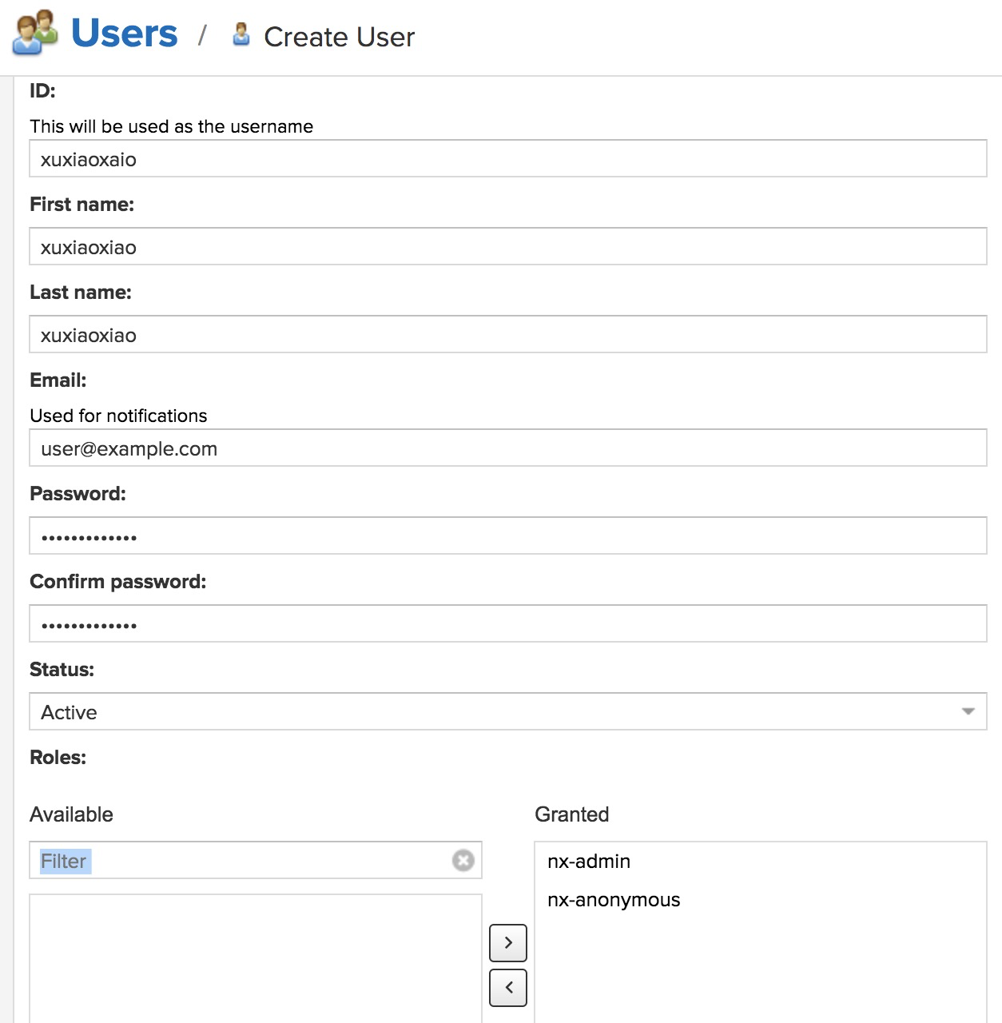
Task: Click empty area of Granted roles list
Action: coord(759,975)
